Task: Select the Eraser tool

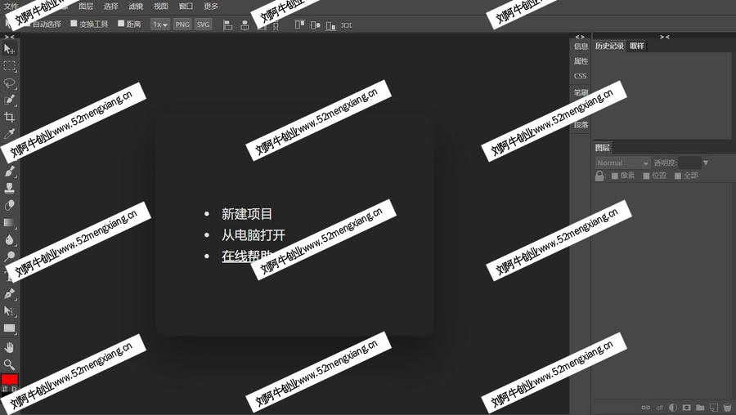Action: 9,205
